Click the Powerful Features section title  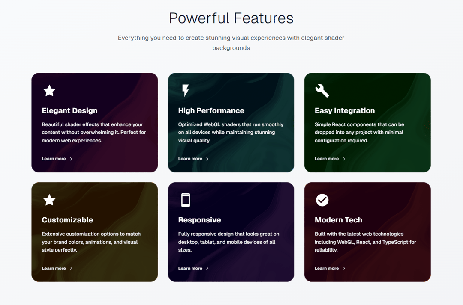(231, 18)
